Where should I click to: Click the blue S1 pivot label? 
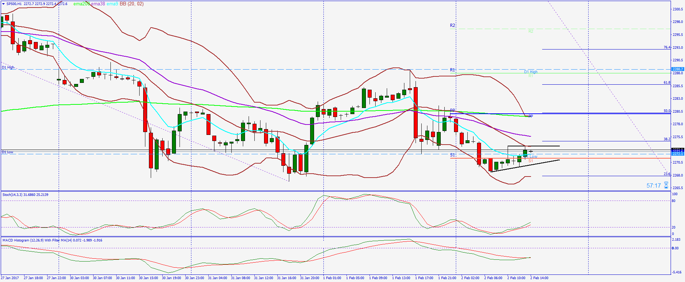click(x=452, y=155)
